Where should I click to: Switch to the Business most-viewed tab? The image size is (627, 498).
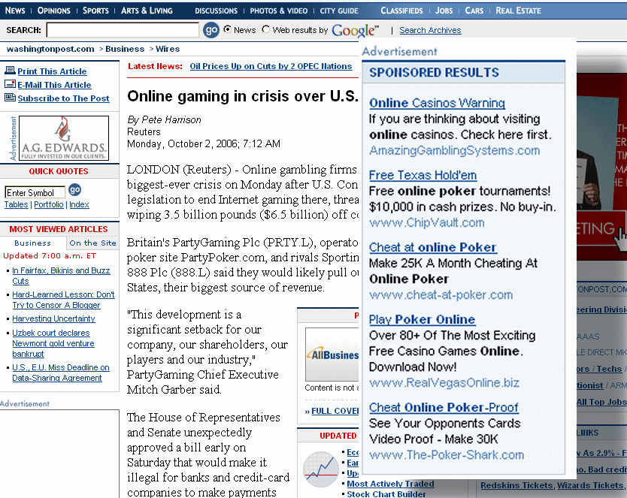[33, 243]
